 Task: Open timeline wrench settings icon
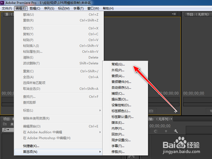tap(176, 131)
